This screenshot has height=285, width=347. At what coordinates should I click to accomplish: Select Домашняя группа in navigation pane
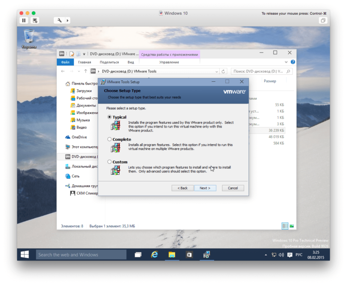click(x=81, y=186)
